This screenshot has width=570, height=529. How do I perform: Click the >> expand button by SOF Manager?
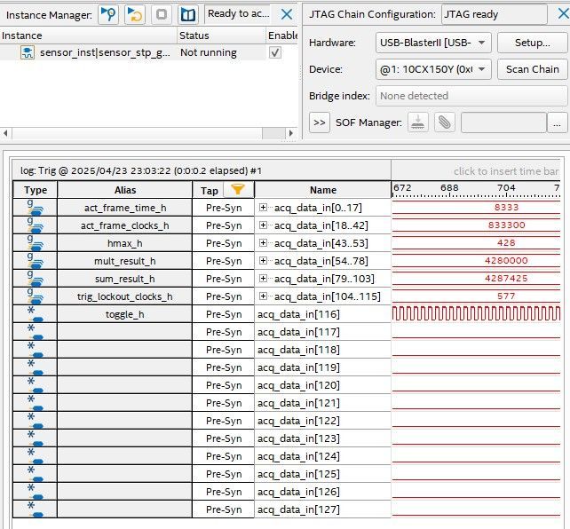click(320, 122)
